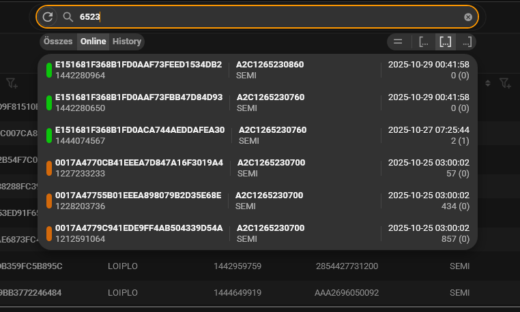Toggle the starts-with match mode '[...'

click(x=424, y=42)
